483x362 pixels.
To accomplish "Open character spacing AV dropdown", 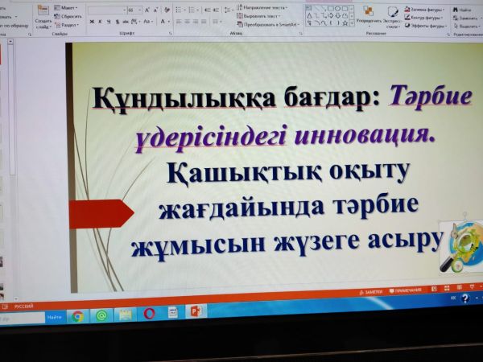I will click(135, 22).
